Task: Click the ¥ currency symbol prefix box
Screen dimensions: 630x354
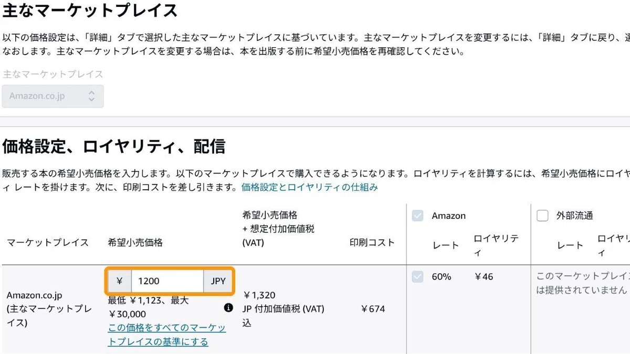Action: [119, 281]
